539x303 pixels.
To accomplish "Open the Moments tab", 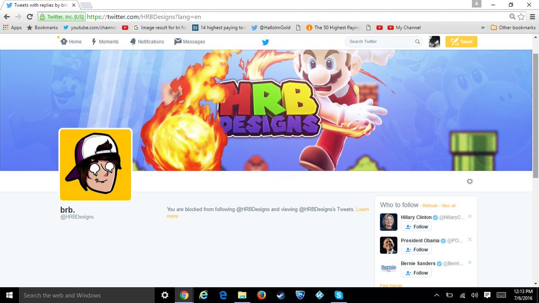I will (x=105, y=41).
